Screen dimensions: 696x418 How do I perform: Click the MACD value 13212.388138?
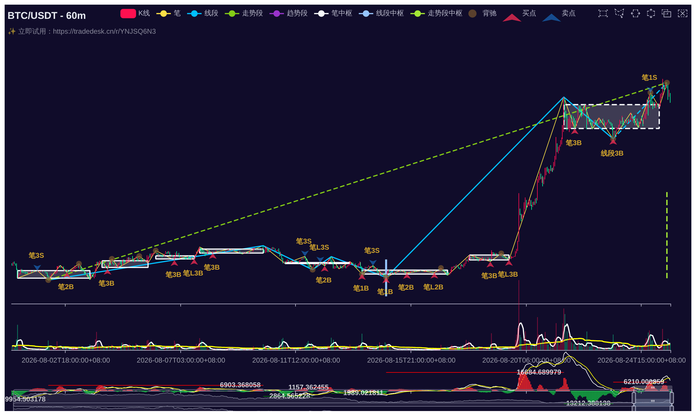click(x=588, y=403)
